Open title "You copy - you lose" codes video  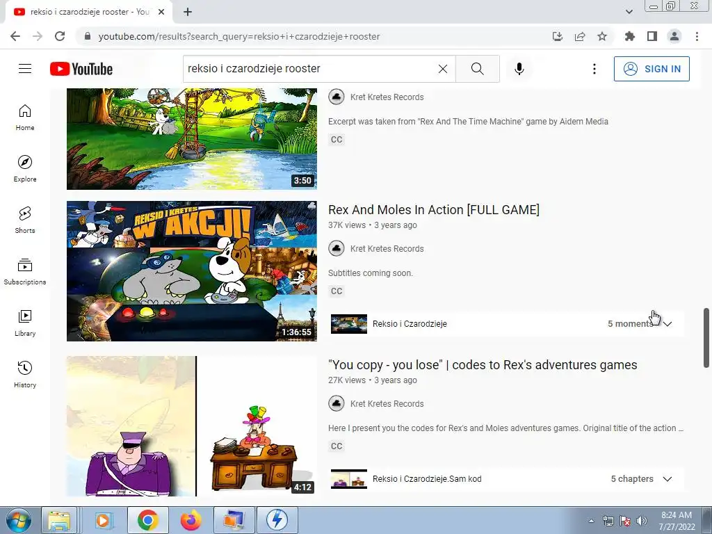click(483, 365)
